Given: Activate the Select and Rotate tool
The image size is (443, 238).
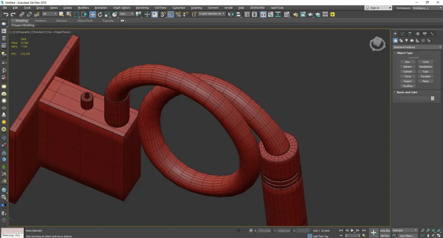Looking at the screenshot, I should point(100,14).
